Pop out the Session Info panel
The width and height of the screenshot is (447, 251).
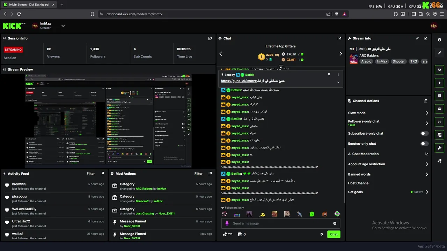click(210, 38)
